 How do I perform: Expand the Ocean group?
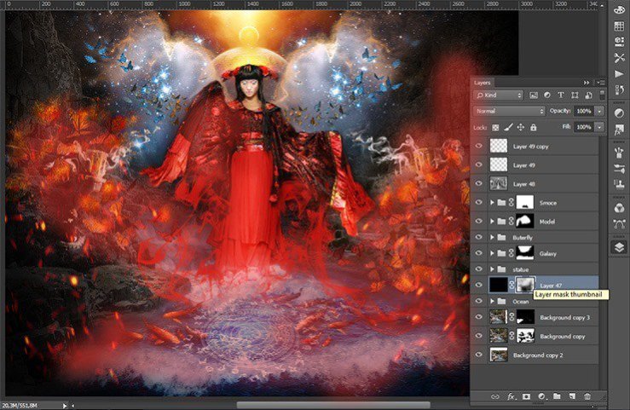pos(492,301)
